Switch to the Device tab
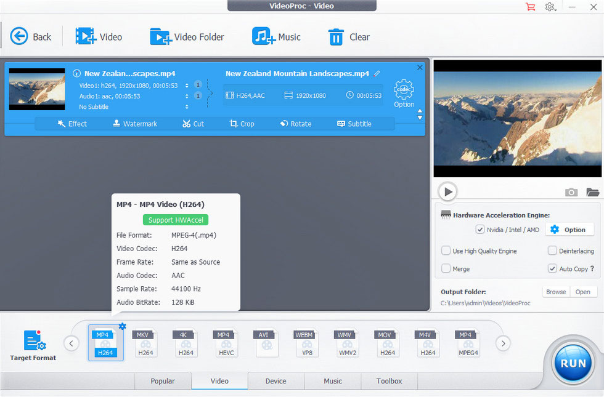604x397 pixels. 276,381
